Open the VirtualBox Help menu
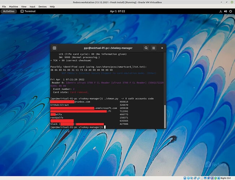 click(x=52, y=6)
